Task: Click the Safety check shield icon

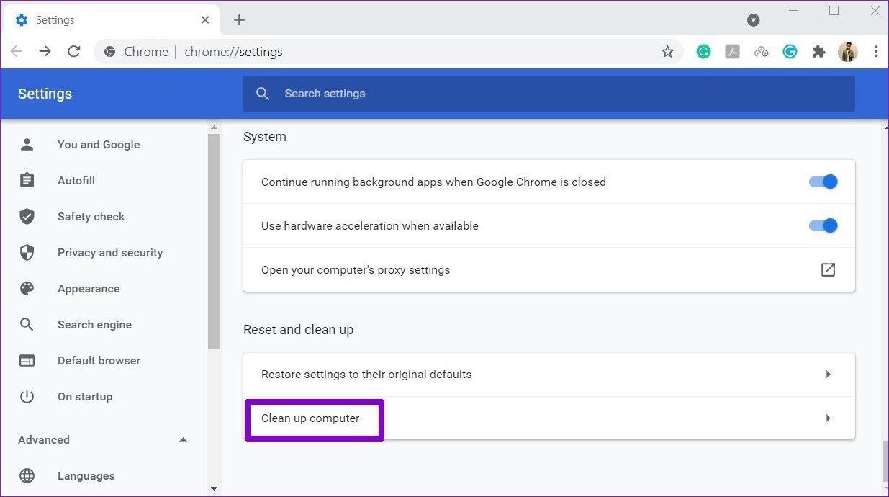Action: [27, 216]
